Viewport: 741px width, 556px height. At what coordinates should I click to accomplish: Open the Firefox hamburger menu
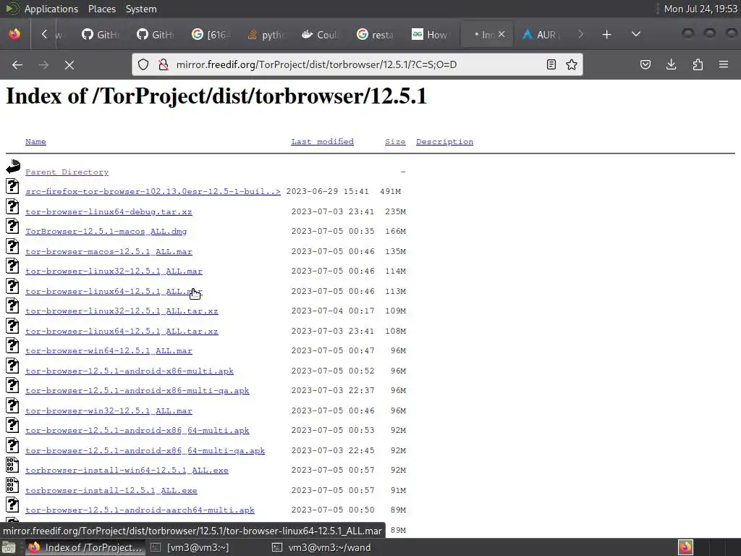(x=724, y=64)
